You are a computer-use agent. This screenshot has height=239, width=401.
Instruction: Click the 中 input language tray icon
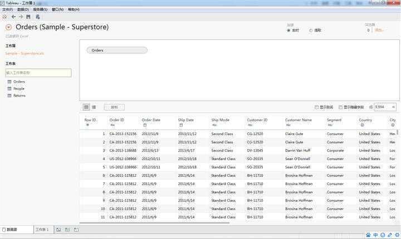click(x=375, y=235)
